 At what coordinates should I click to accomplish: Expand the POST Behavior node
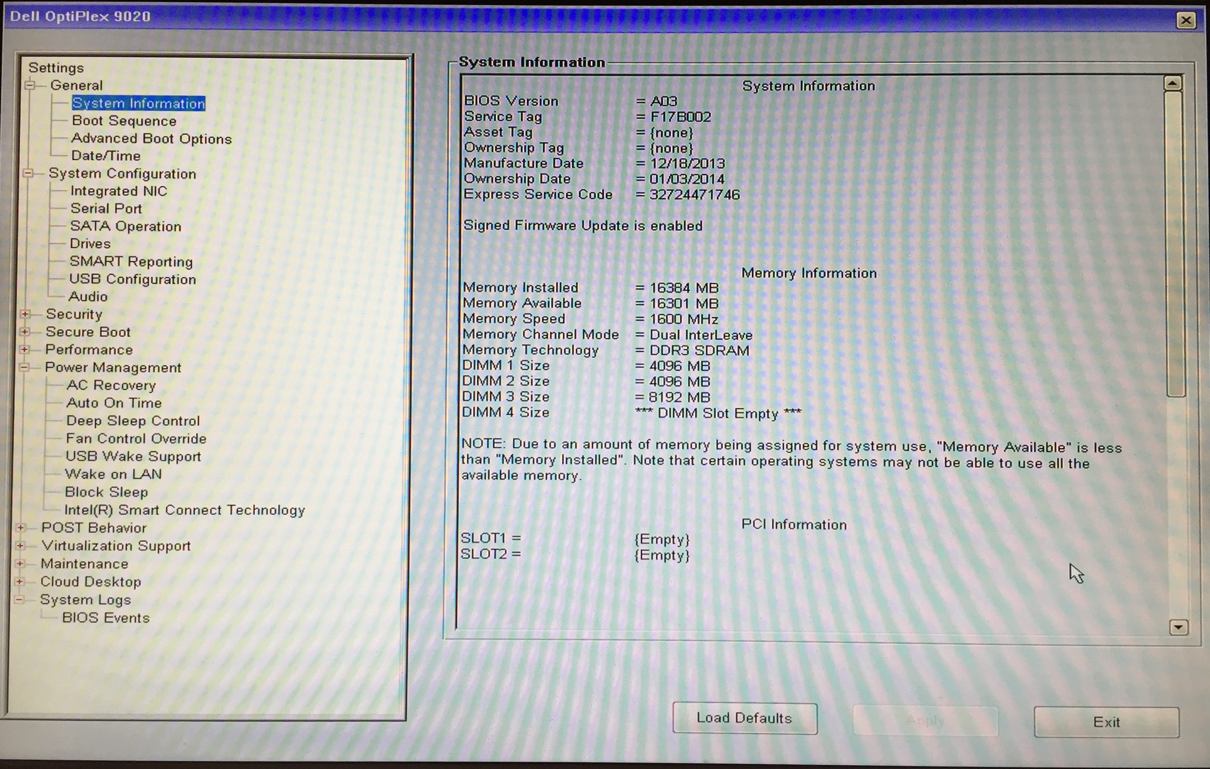point(21,528)
